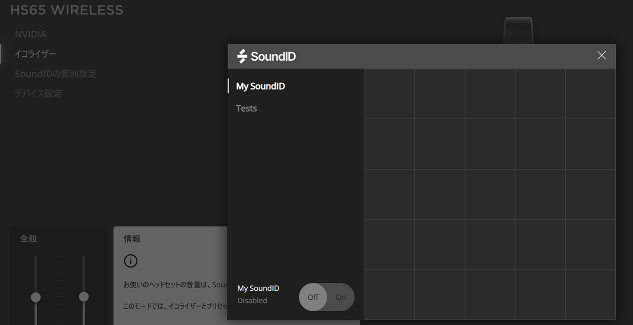Switch to the Tests tab
Viewport: 633px width, 325px height.
click(246, 108)
